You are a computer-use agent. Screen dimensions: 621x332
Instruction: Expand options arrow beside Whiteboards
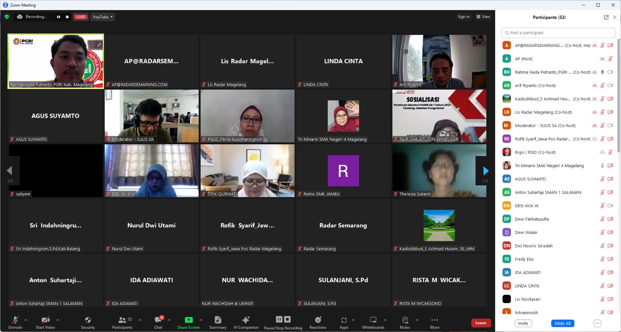point(385,320)
